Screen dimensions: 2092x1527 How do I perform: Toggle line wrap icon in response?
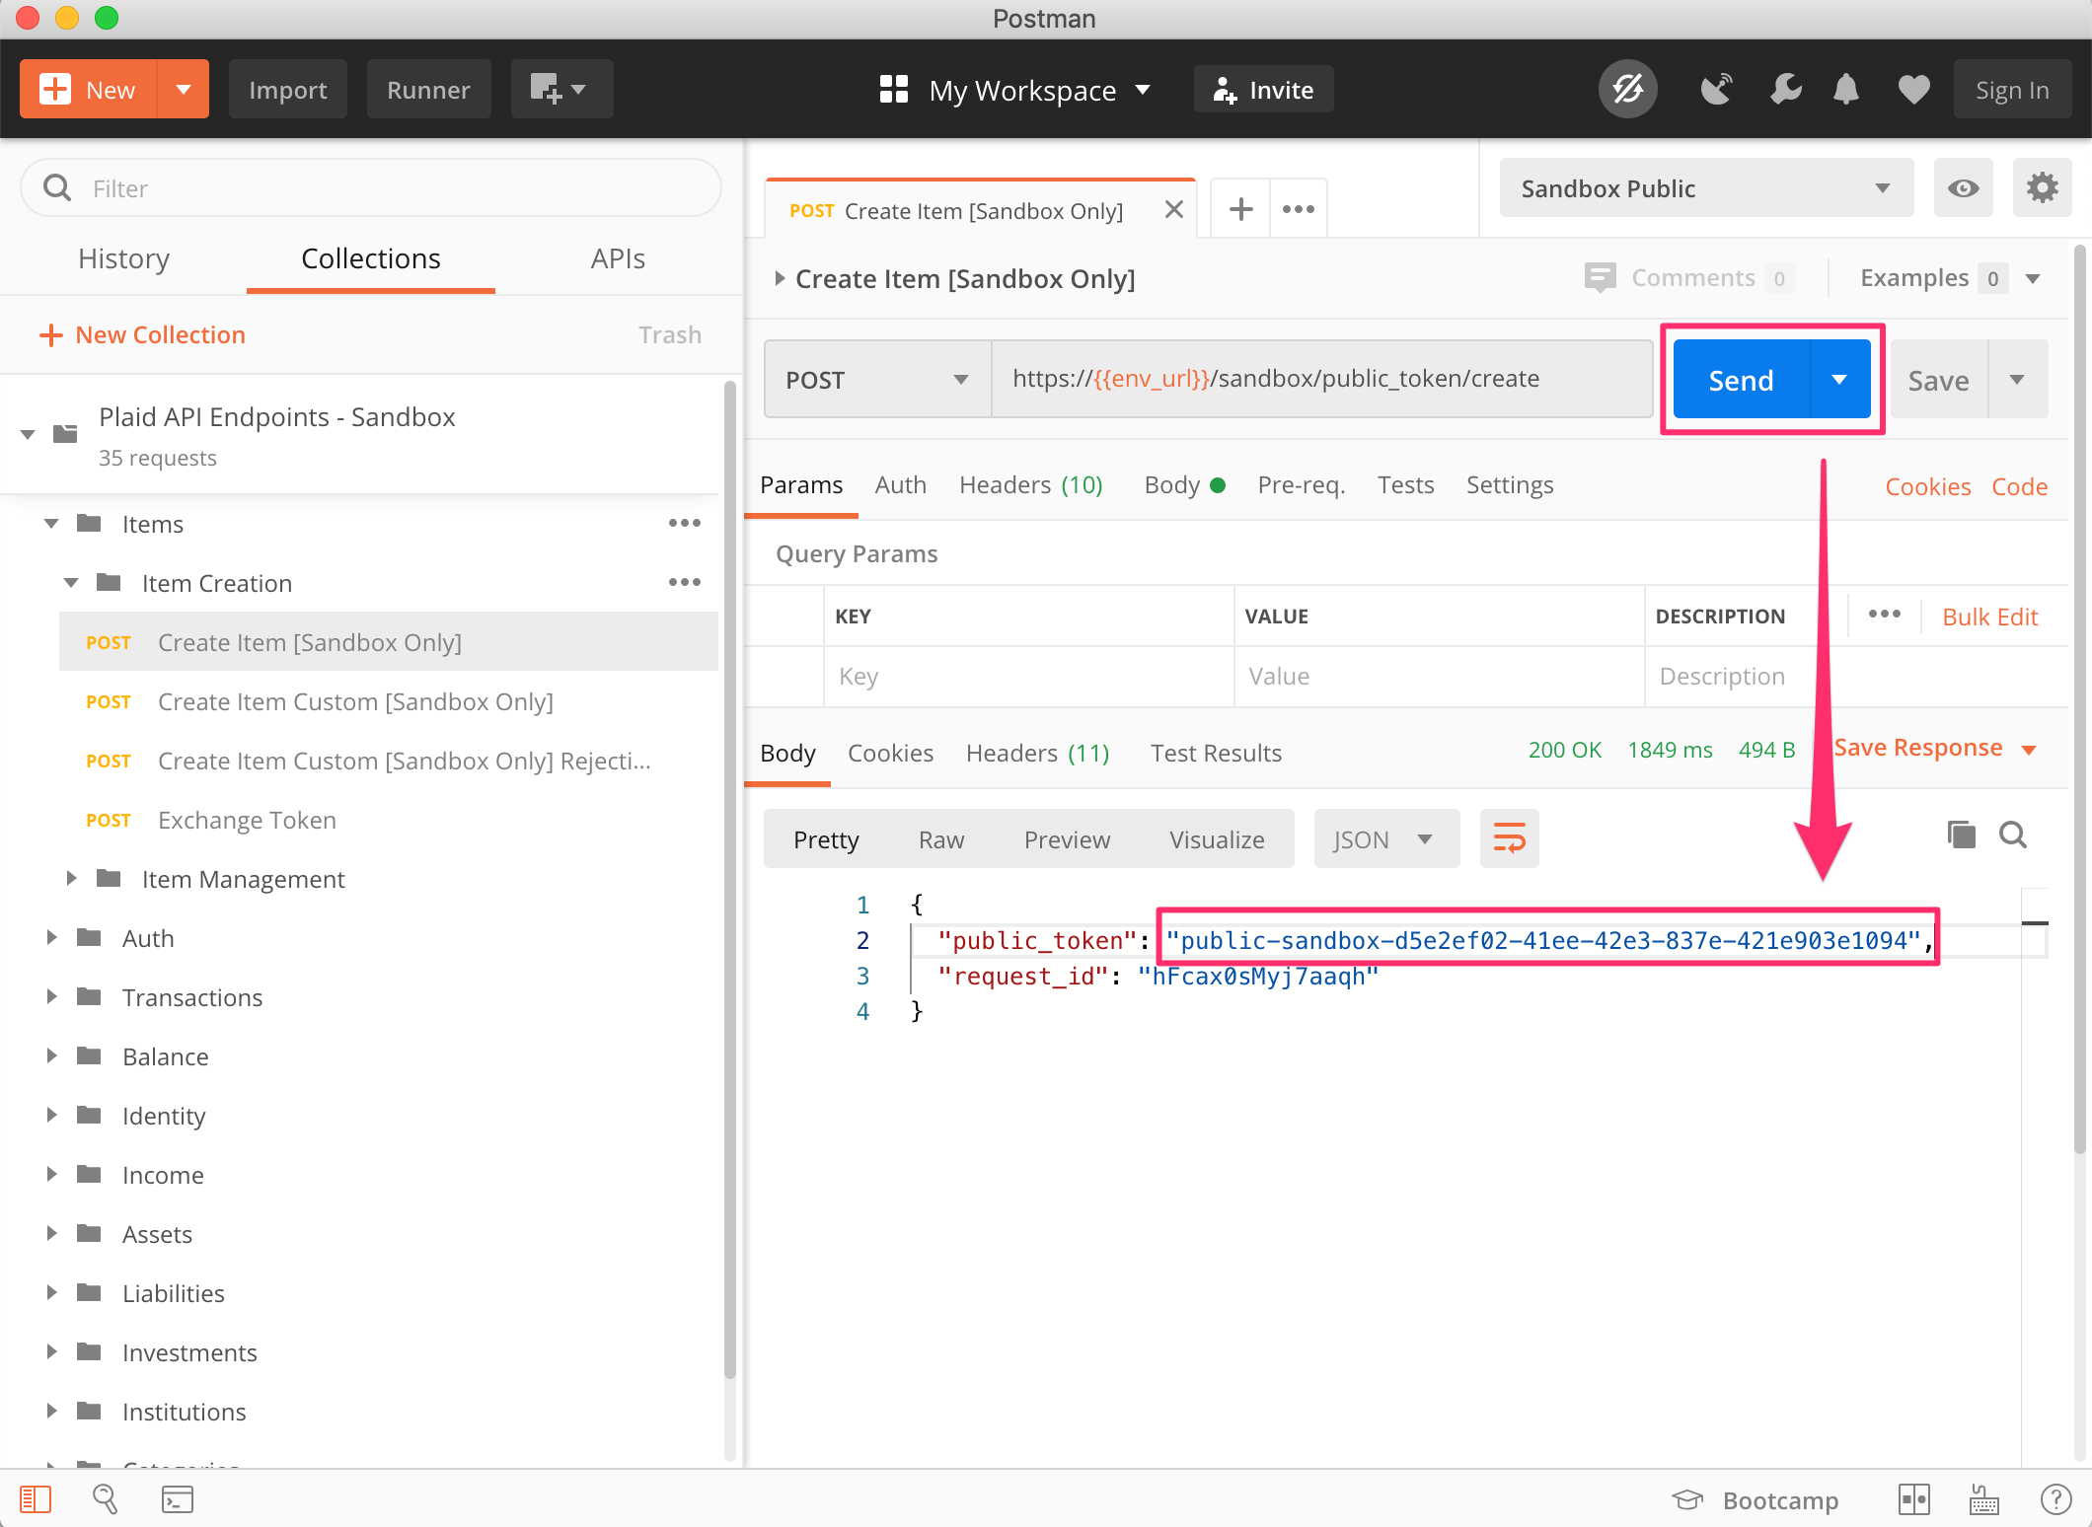pyautogui.click(x=1509, y=838)
